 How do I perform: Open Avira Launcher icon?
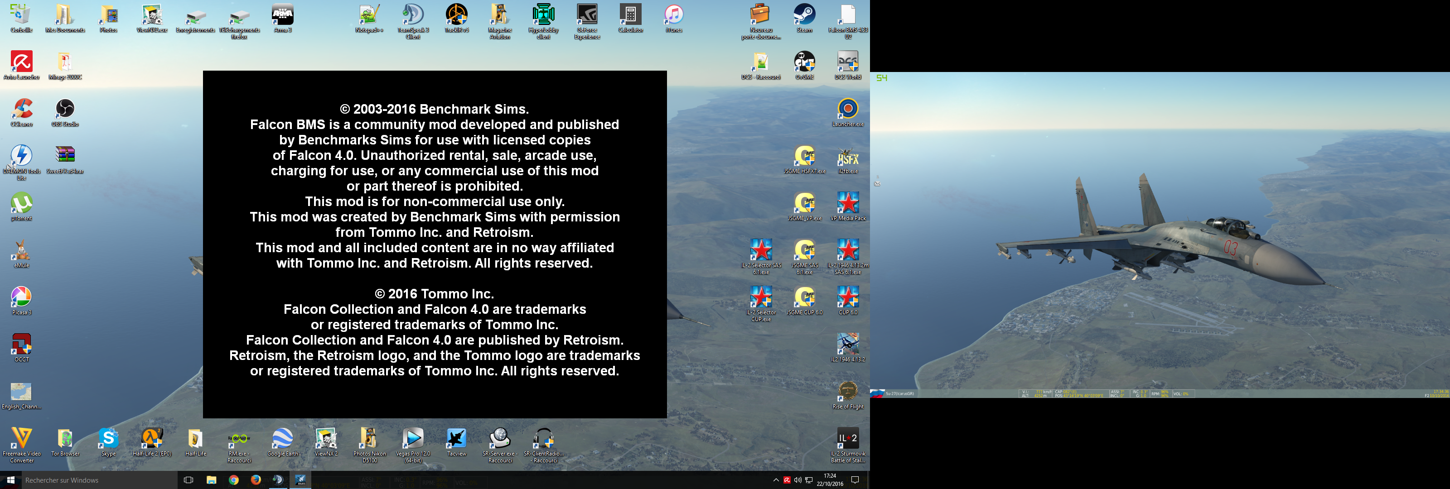tap(21, 65)
